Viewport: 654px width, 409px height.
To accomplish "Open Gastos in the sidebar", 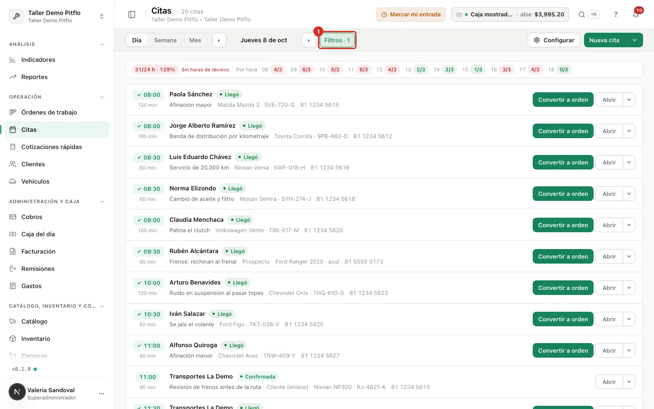I will (x=57, y=286).
